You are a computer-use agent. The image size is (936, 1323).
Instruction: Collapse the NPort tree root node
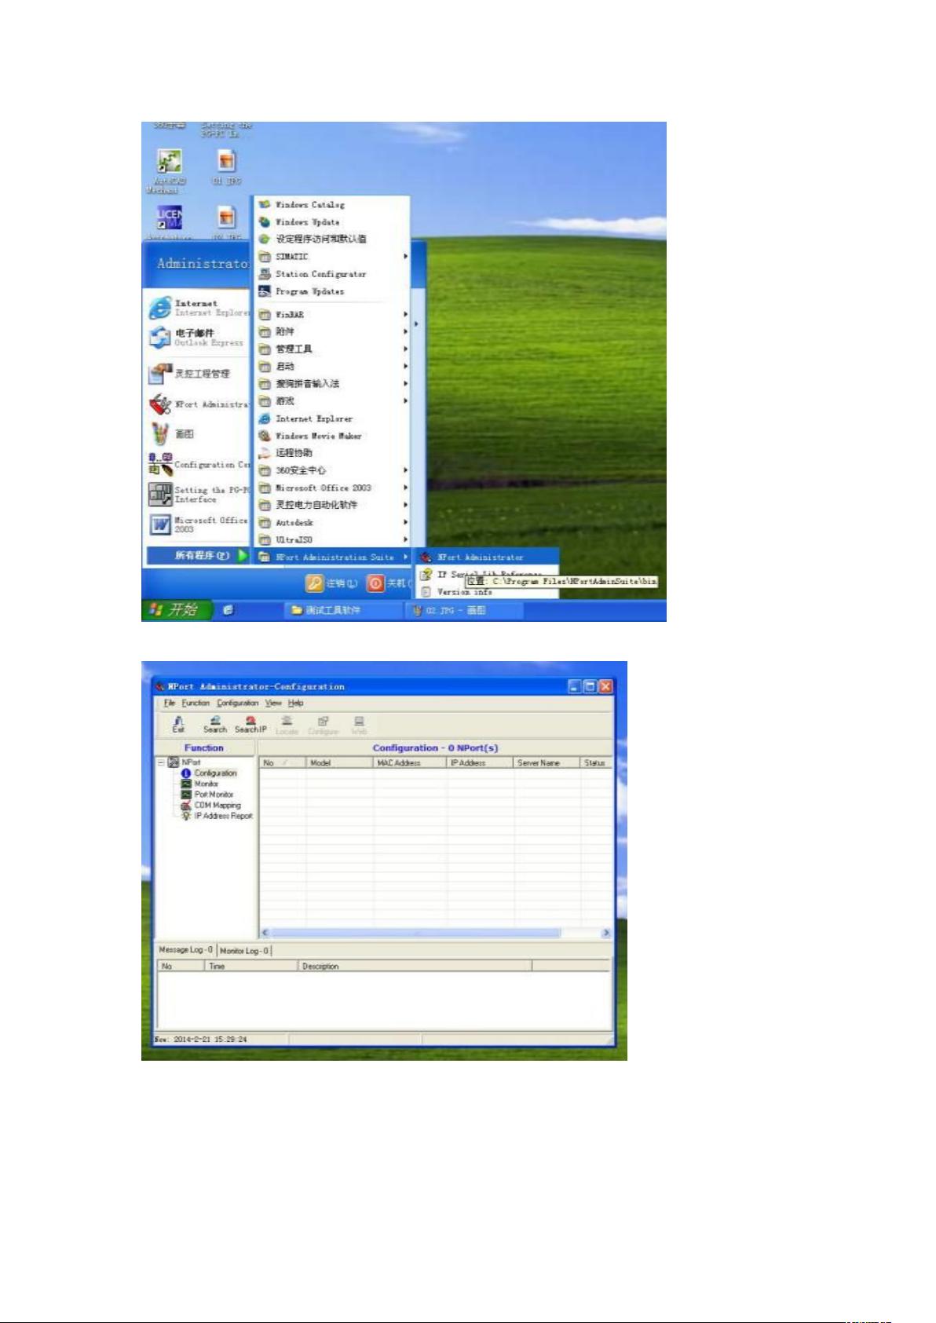tap(161, 762)
